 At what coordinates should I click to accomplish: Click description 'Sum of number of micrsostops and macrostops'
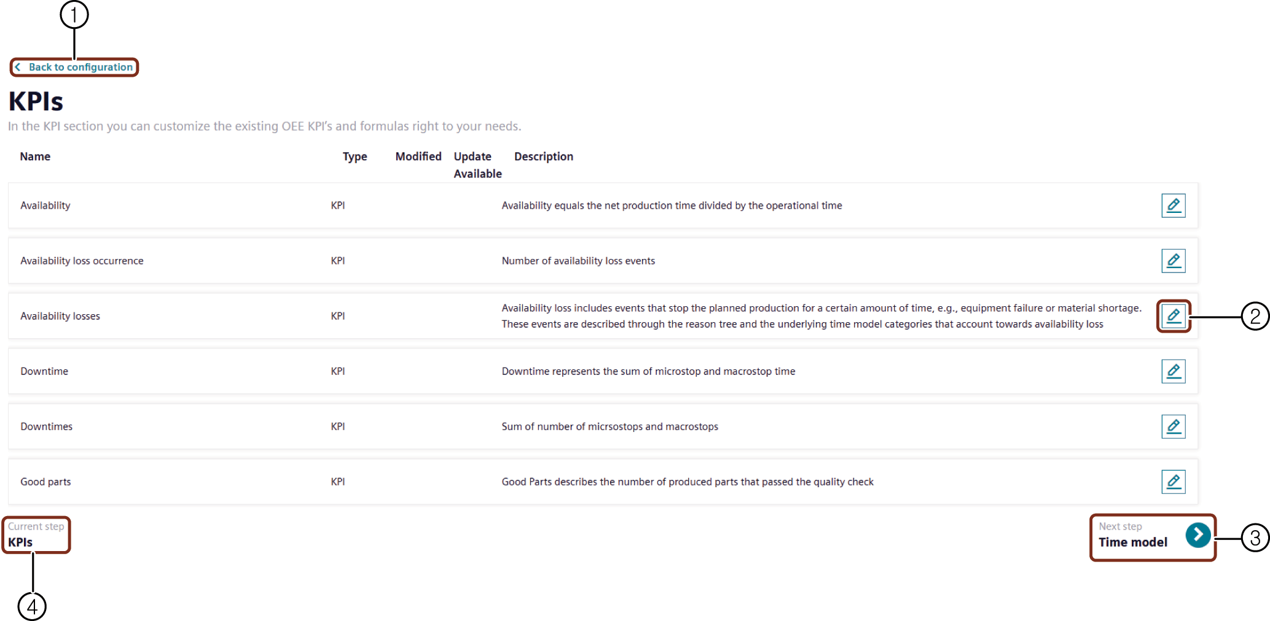point(610,426)
